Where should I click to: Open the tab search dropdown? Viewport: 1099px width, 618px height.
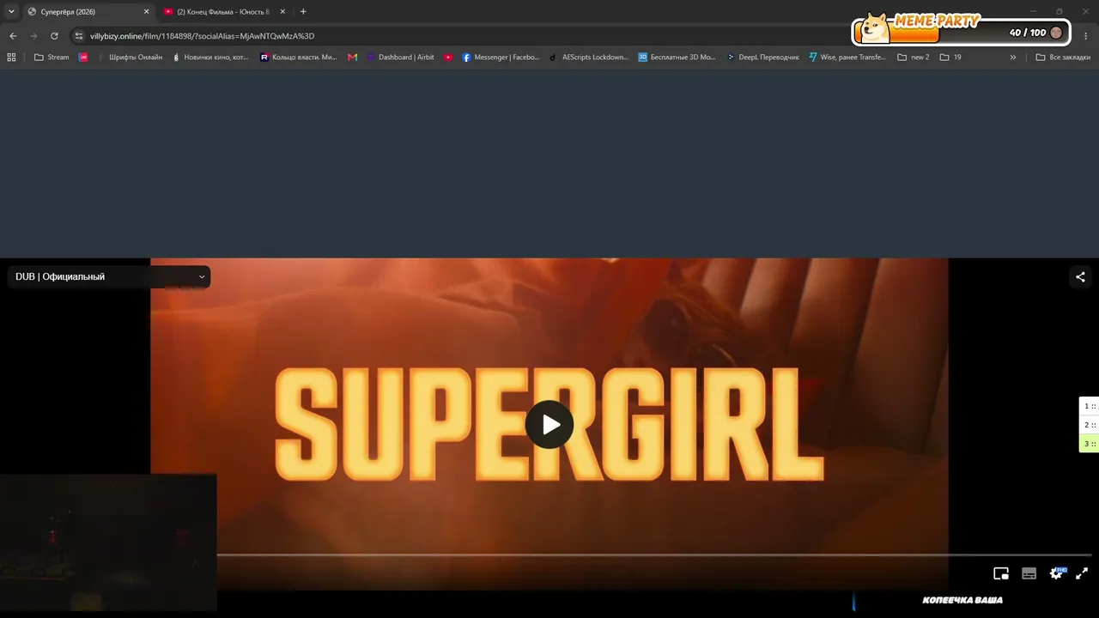click(11, 12)
